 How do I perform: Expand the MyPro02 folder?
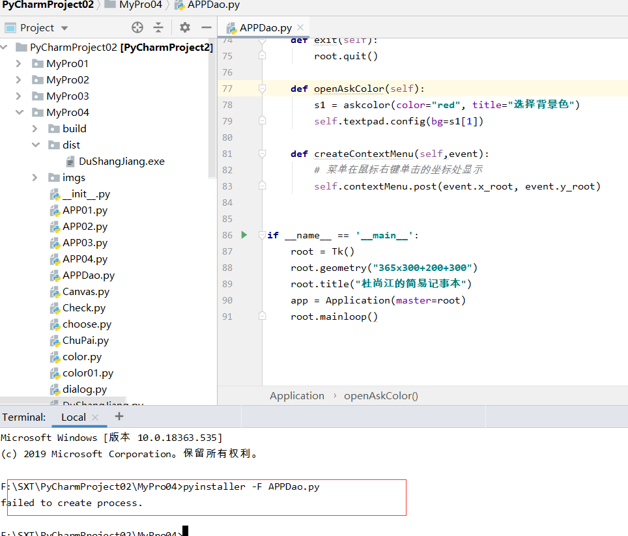[x=18, y=79]
